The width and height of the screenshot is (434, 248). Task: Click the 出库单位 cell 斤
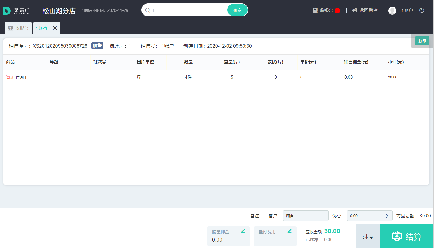tap(139, 77)
